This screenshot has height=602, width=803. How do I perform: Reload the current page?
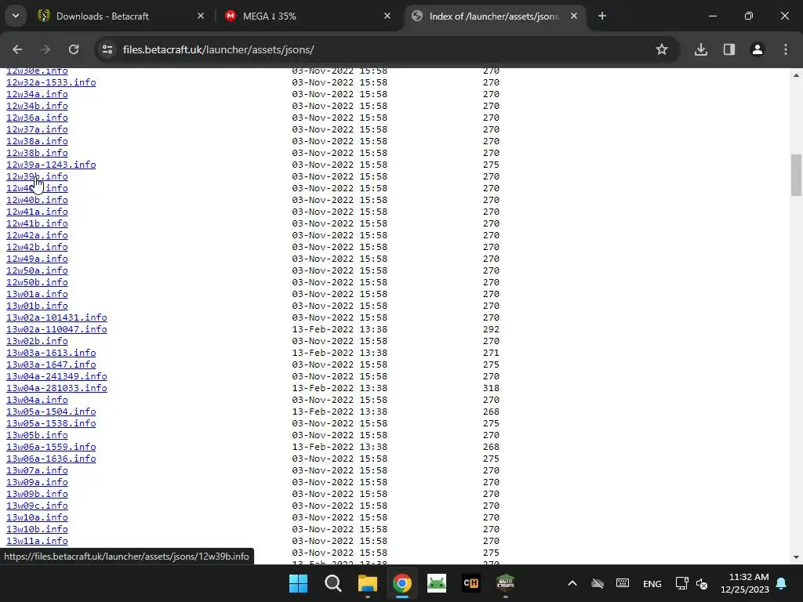[x=74, y=49]
